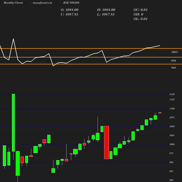Click the '1025' price axis label
This screenshot has width=182, height=182.
[x=172, y=135]
